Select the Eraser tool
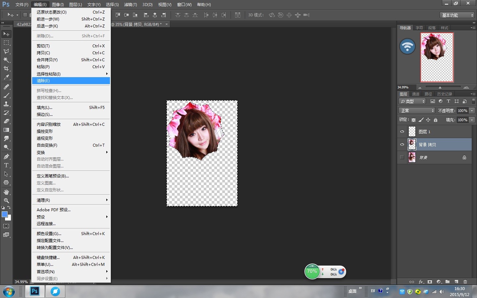The width and height of the screenshot is (477, 298). 6,121
